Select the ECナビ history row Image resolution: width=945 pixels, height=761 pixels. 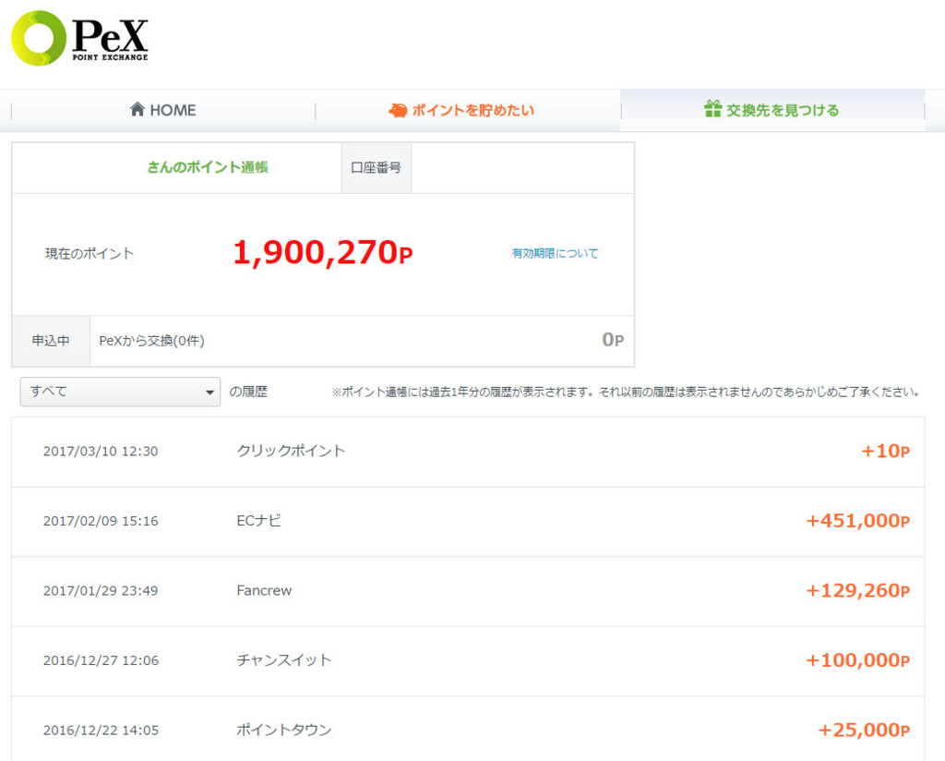coord(259,521)
